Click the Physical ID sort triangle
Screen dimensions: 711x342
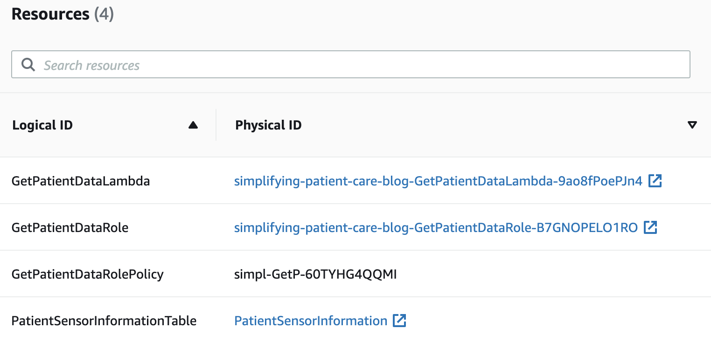692,125
